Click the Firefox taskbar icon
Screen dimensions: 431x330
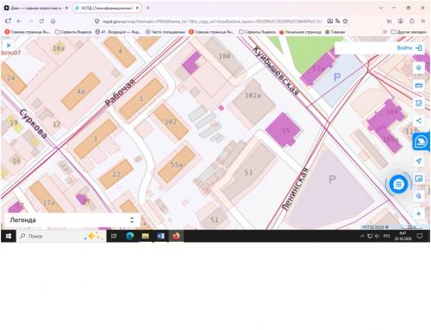coord(176,236)
